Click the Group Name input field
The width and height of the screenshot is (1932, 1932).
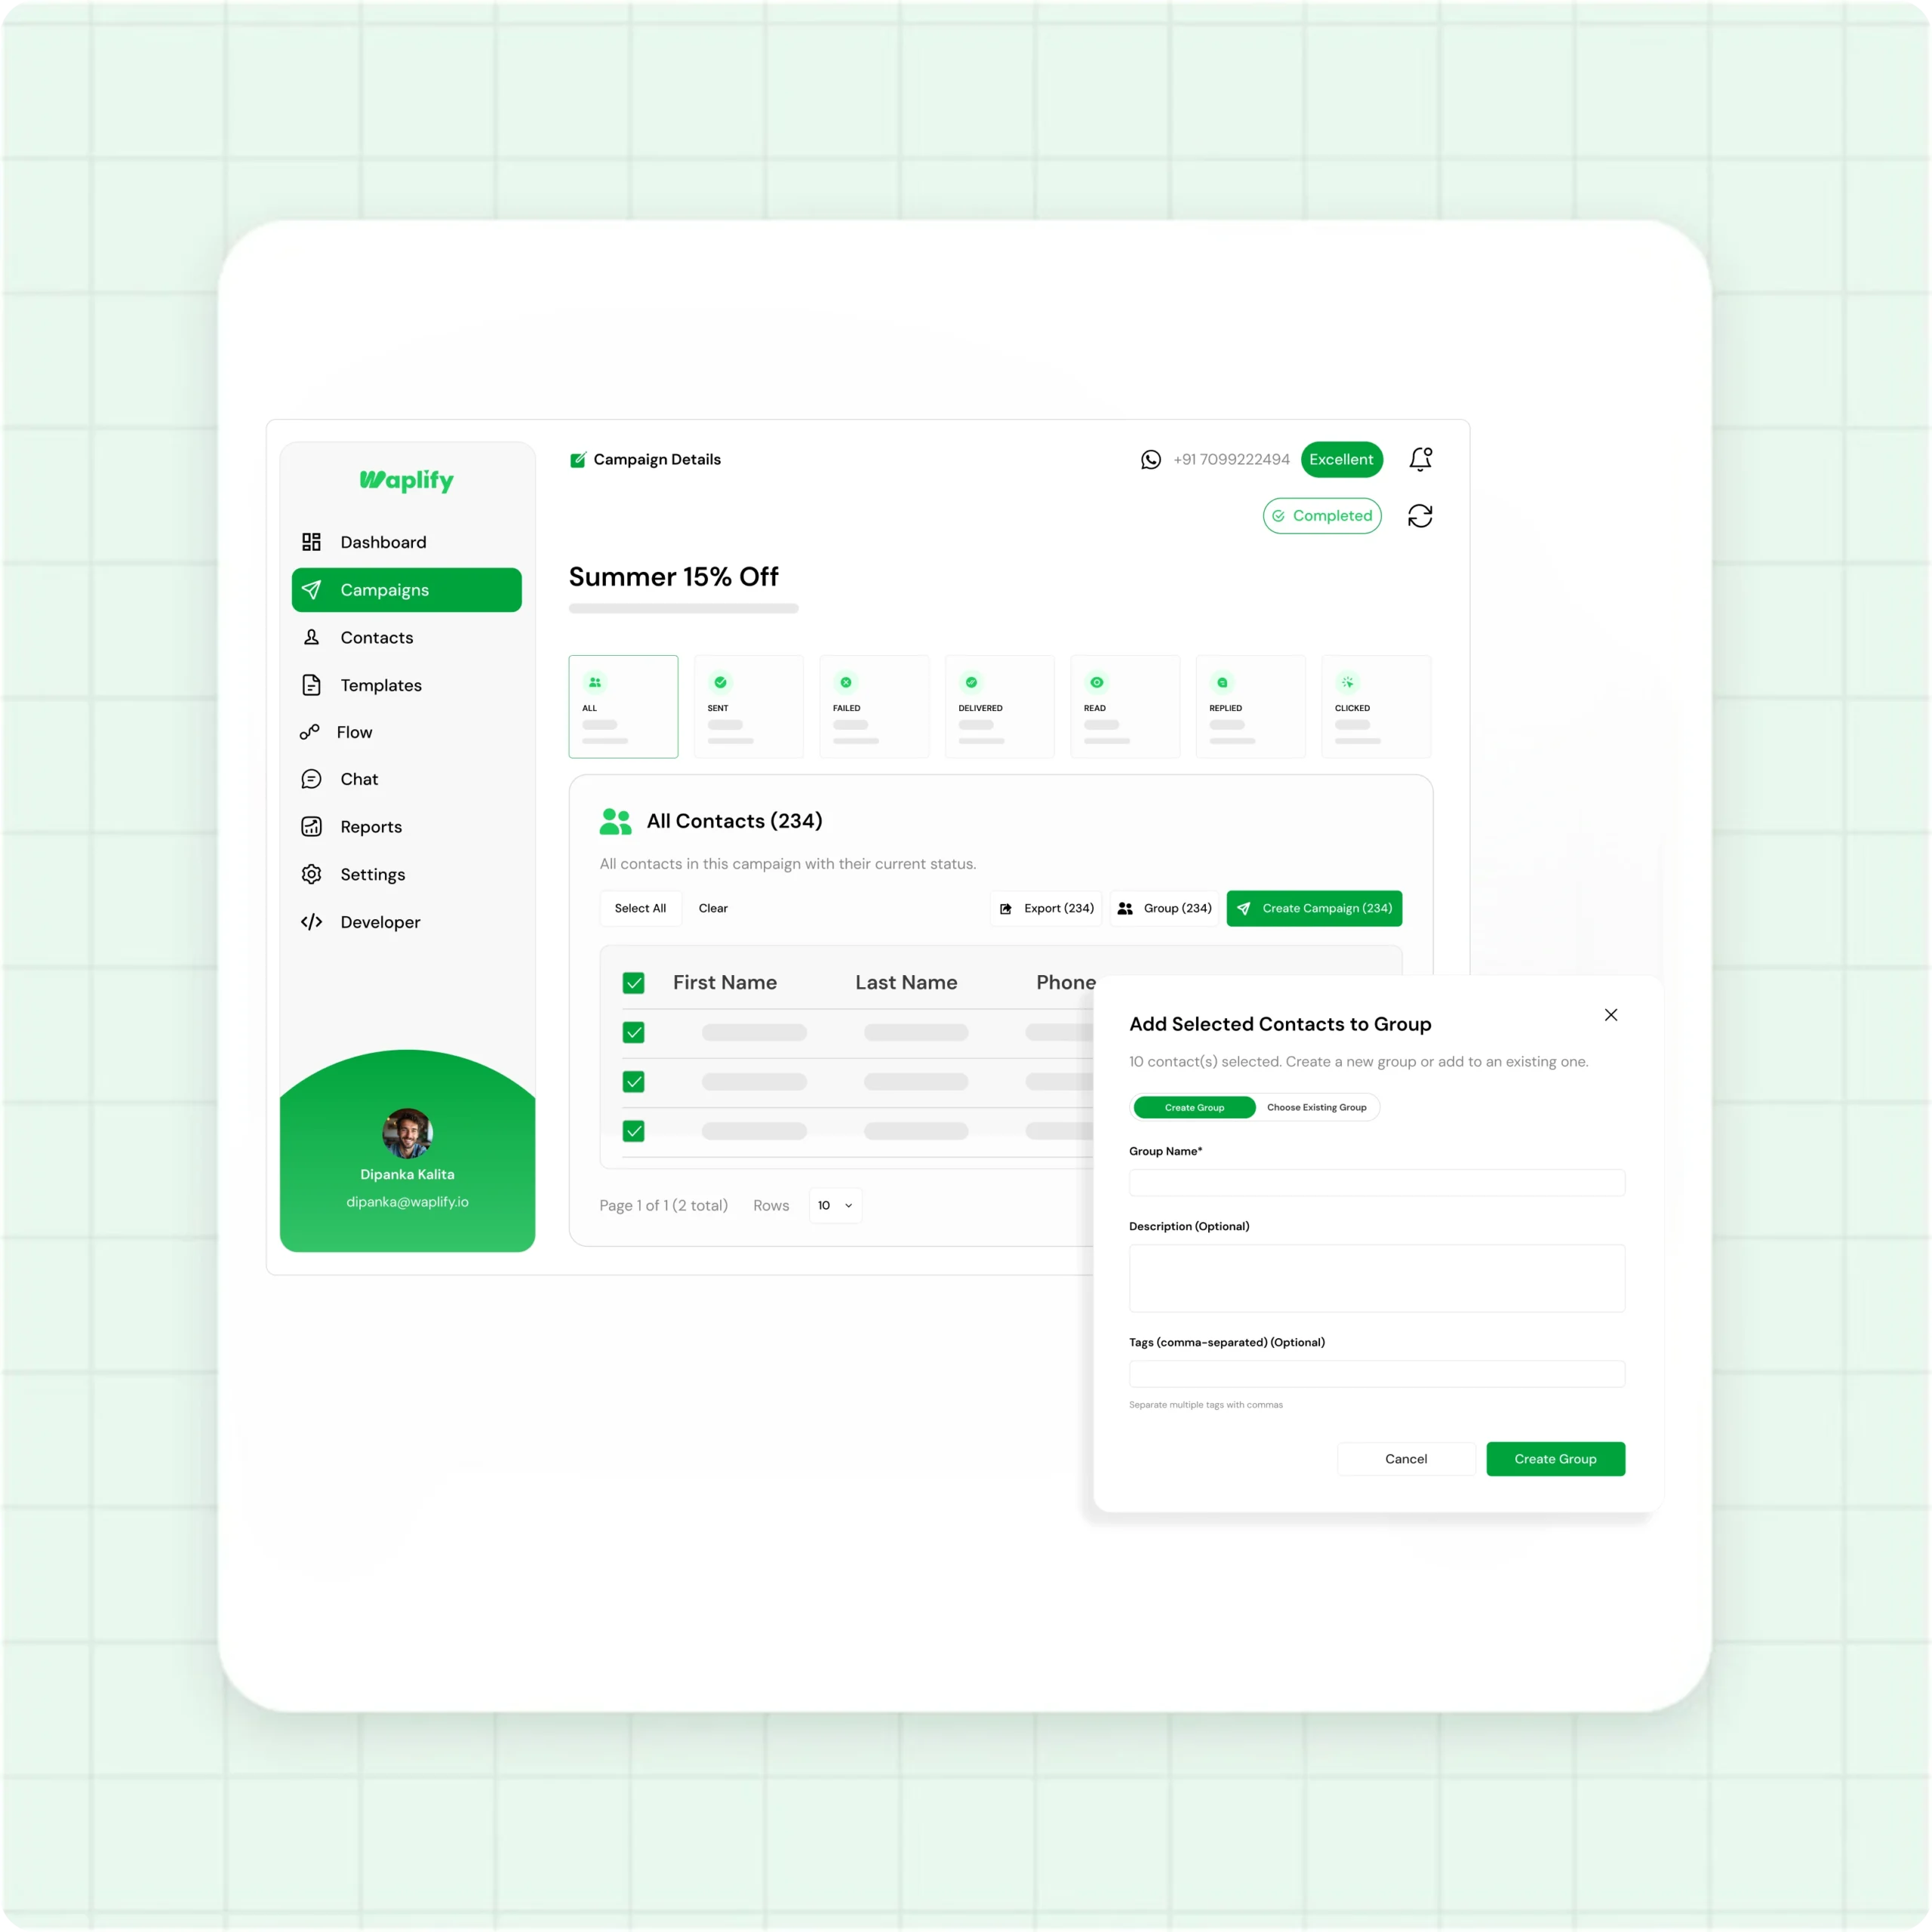[1377, 1182]
